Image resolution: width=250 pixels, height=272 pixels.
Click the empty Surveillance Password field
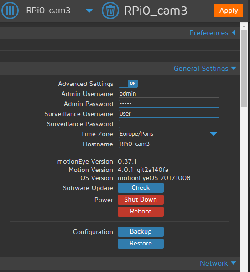tap(169, 124)
